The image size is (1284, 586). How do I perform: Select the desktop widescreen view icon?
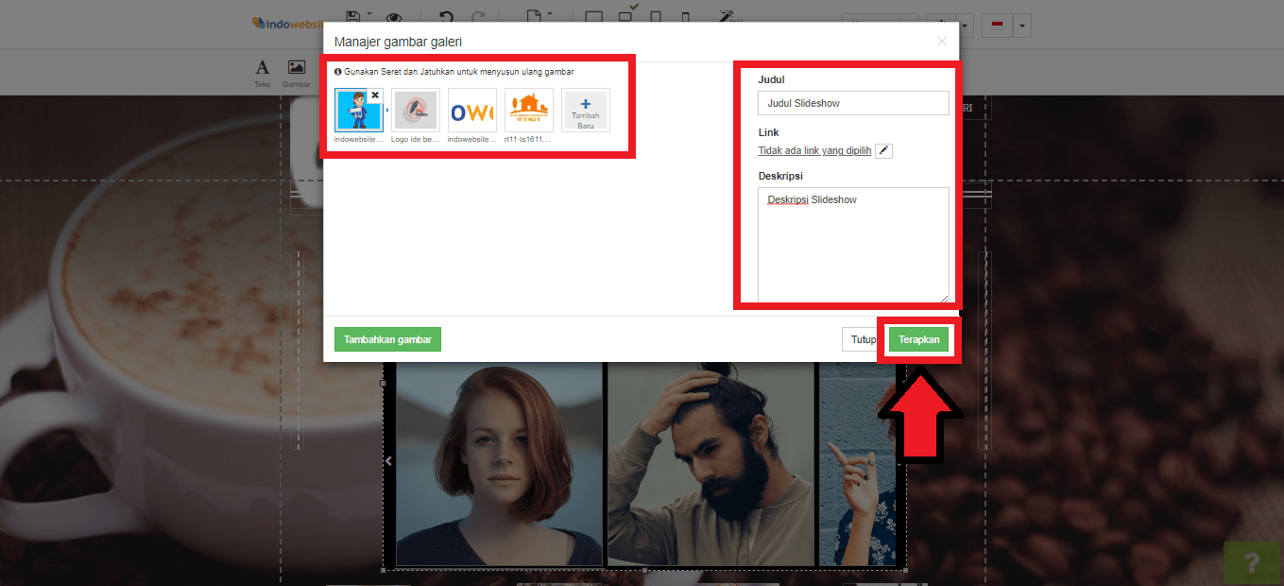tap(594, 17)
